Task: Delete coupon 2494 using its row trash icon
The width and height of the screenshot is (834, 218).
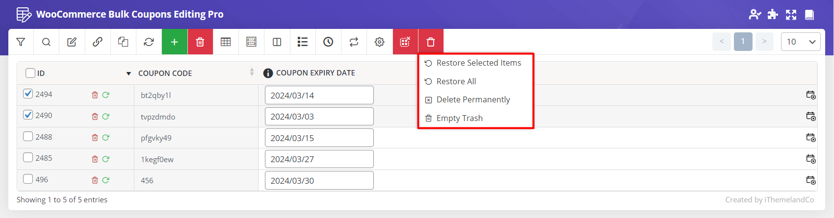Action: (95, 95)
